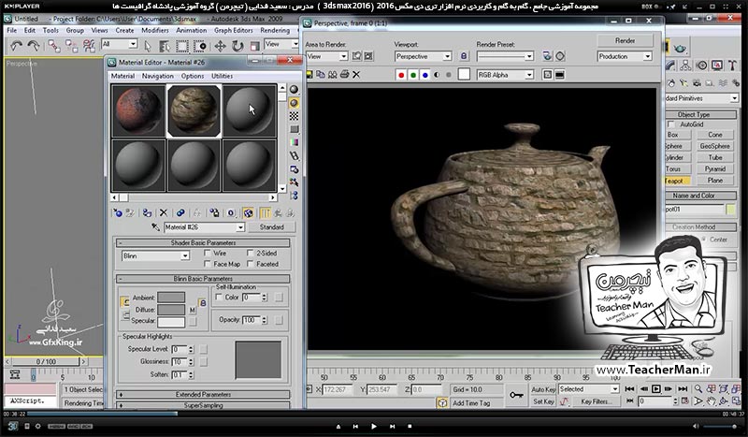Click the Sample UV Tiling icon
This screenshot has width=748, height=437.
click(x=294, y=129)
